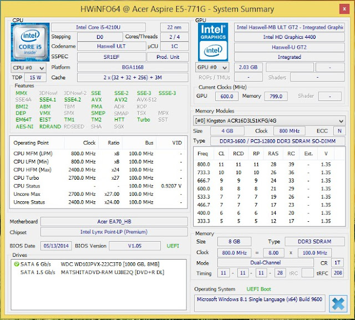Select the CPU Turbo row
Image resolution: width=355 pixels, height=320 pixels.
click(x=98, y=178)
